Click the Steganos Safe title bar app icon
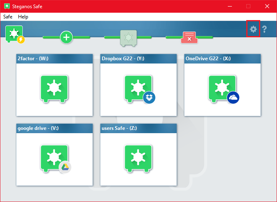 pos(6,6)
